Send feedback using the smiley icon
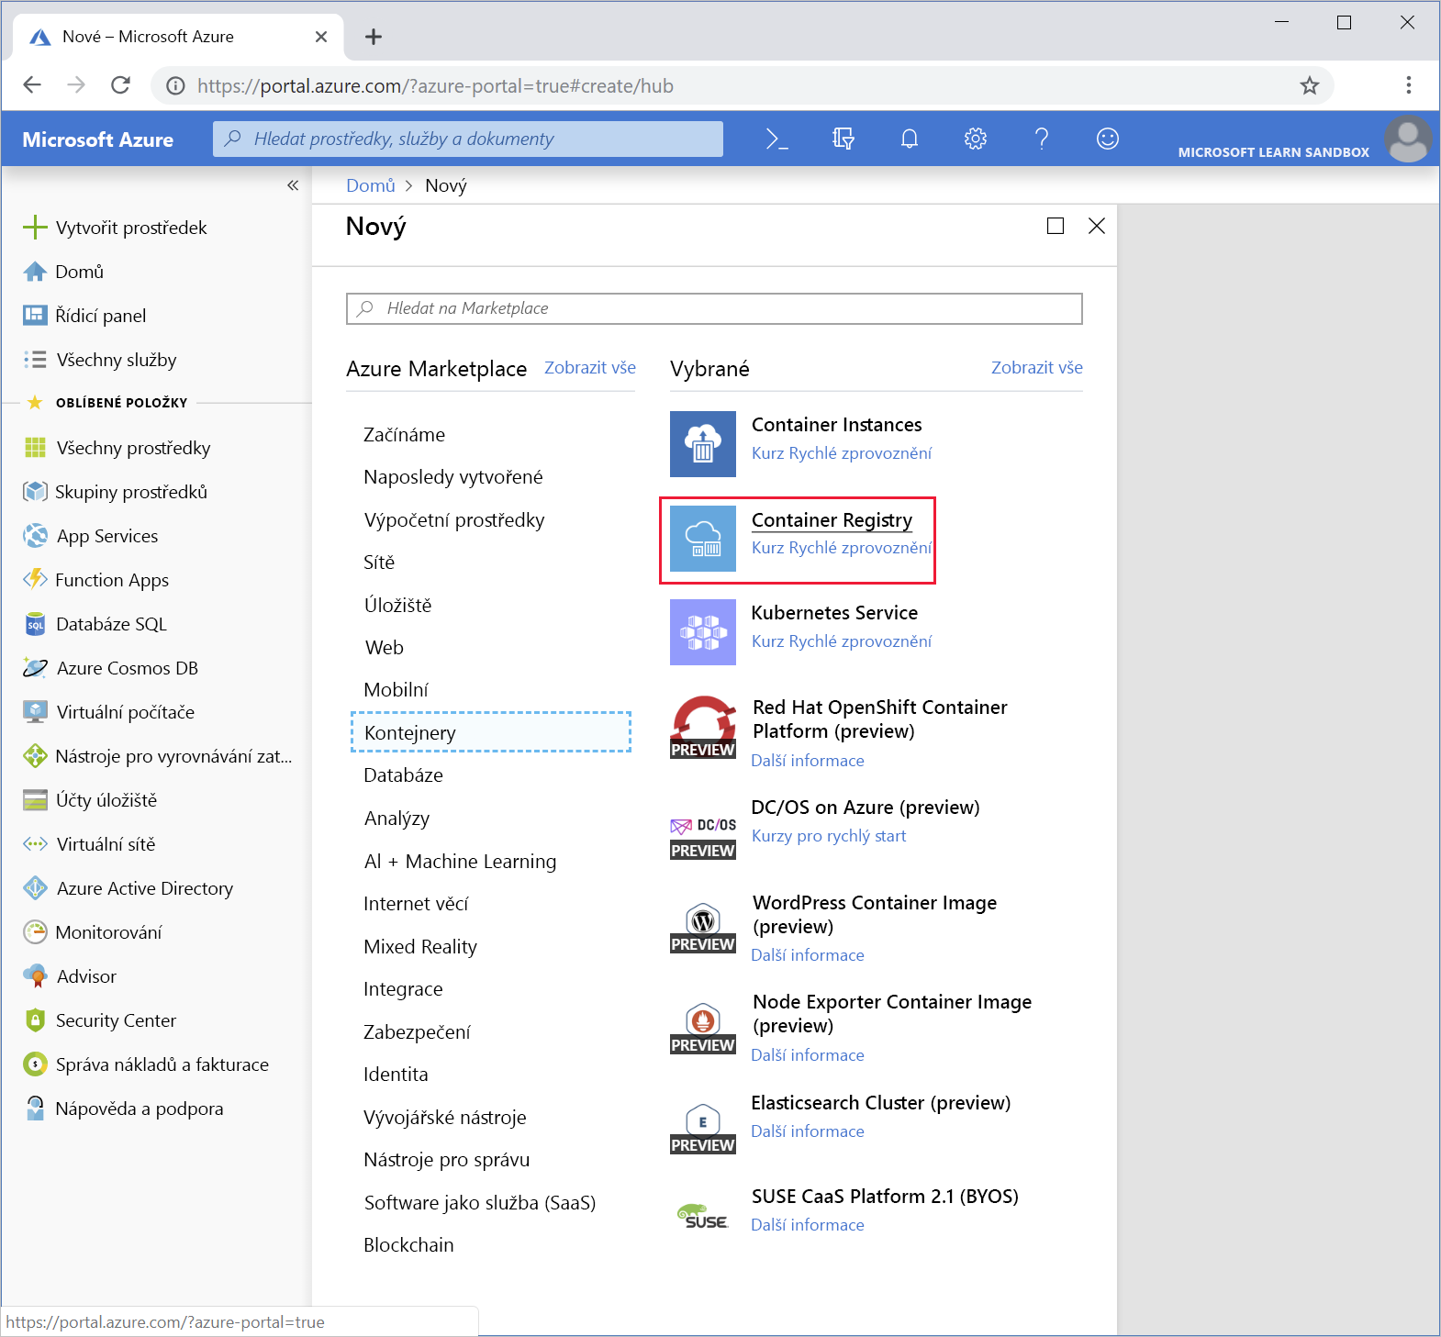The height and width of the screenshot is (1337, 1441). pos(1108,139)
